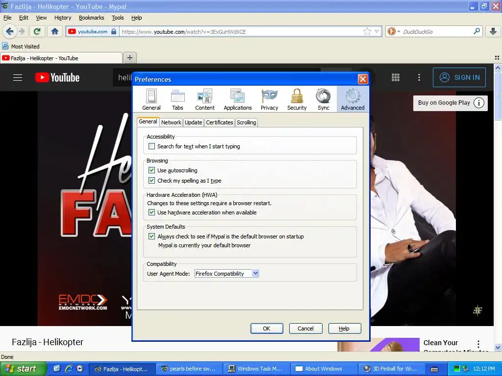Image resolution: width=502 pixels, height=376 pixels.
Task: Open the YouTube apps grid icon
Action: pyautogui.click(x=396, y=77)
